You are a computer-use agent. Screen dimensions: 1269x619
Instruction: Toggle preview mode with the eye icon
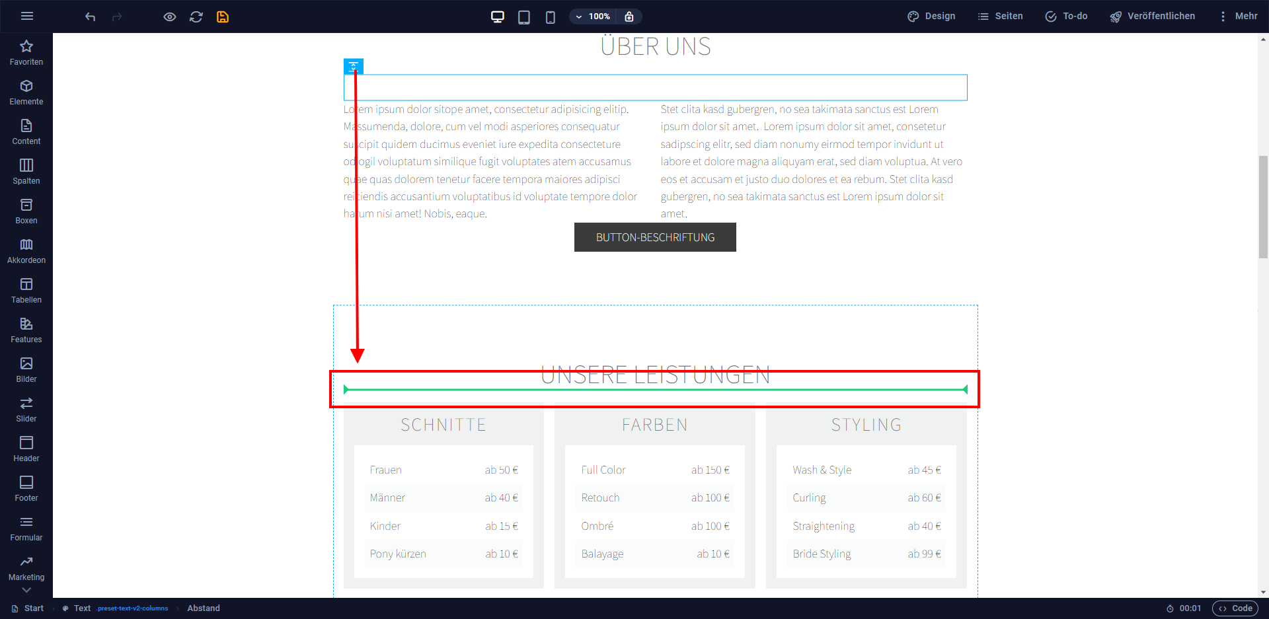[170, 17]
